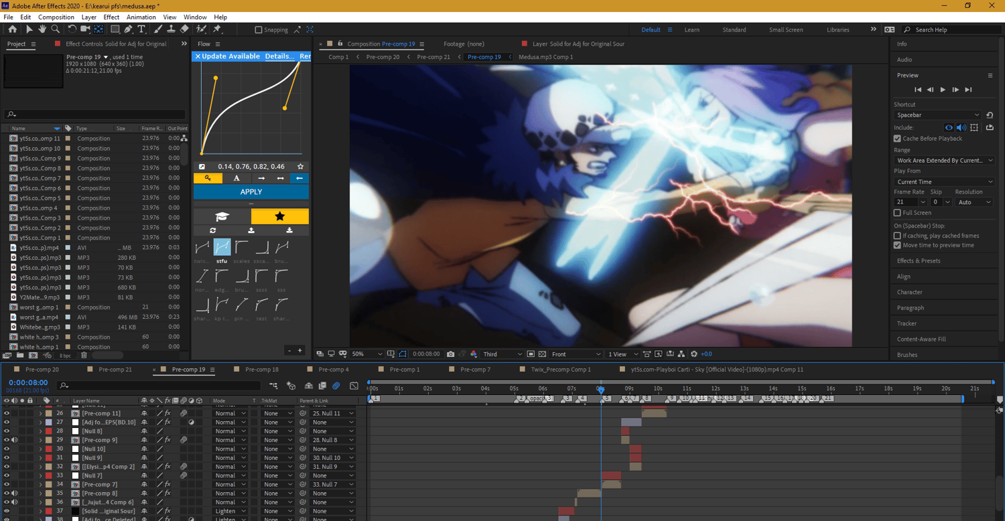
Task: Open Composition Flowchart icon in viewer bar
Action: (681, 354)
